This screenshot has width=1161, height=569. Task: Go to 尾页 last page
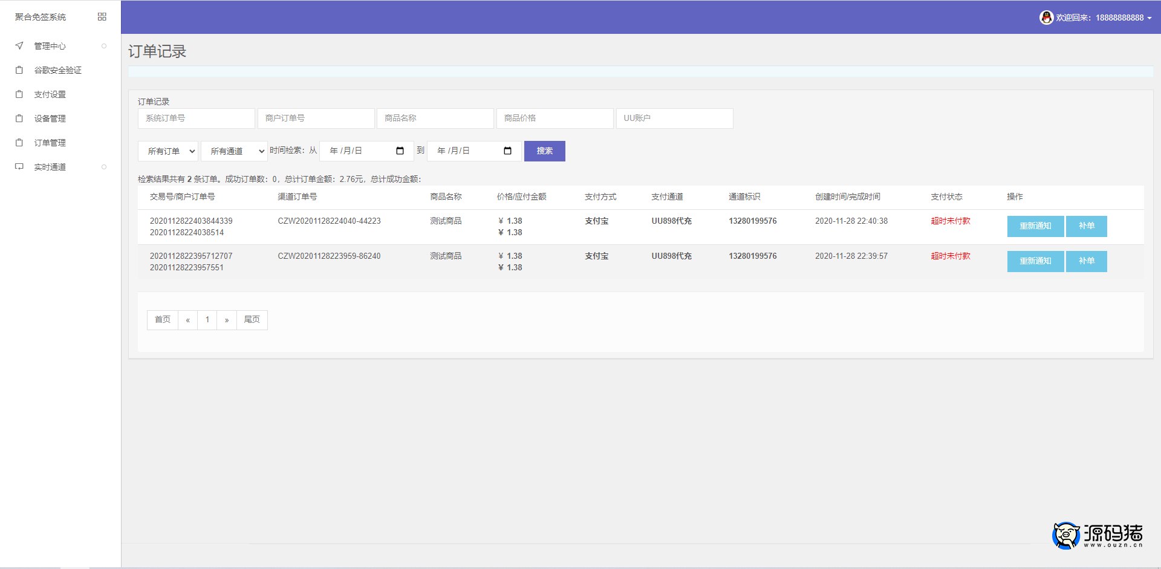(252, 320)
